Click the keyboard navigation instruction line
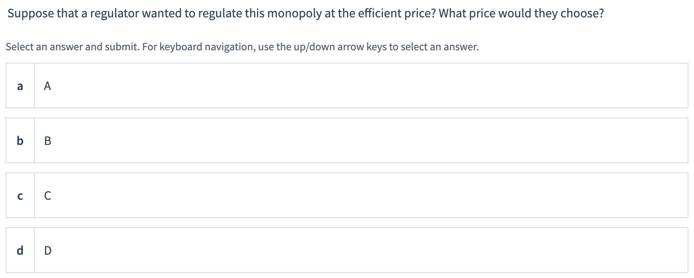This screenshot has height=278, width=694. click(242, 47)
